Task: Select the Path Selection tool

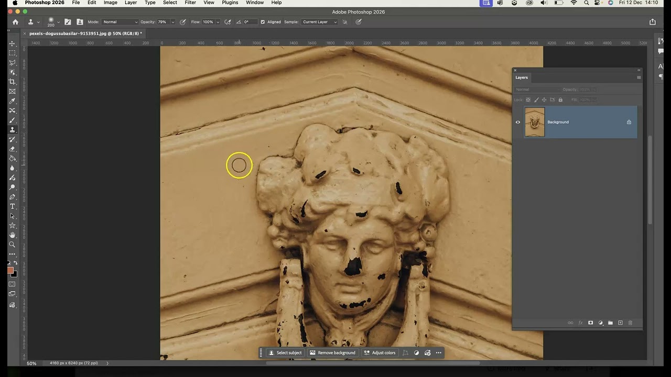Action: tap(13, 216)
